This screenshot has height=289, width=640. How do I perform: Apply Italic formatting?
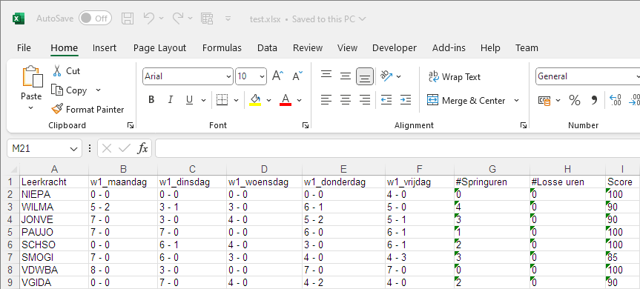tap(171, 100)
